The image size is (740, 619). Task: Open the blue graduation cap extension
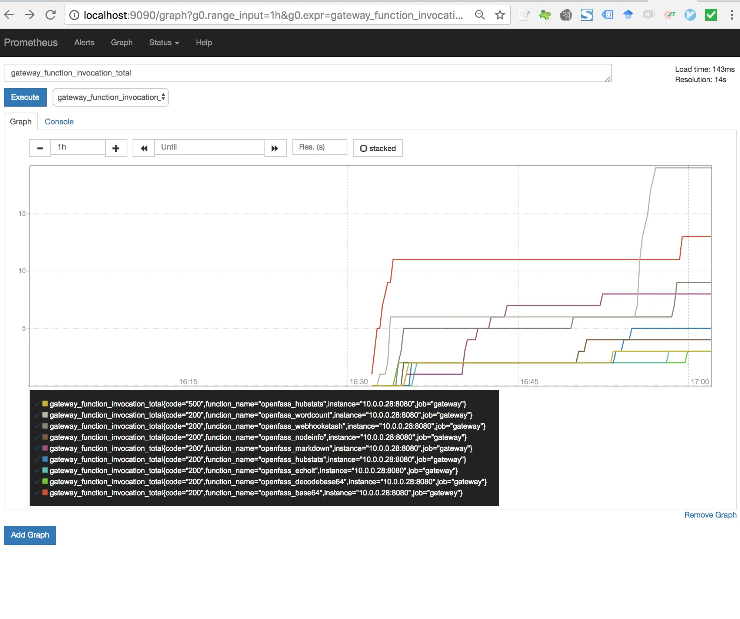[x=628, y=15]
